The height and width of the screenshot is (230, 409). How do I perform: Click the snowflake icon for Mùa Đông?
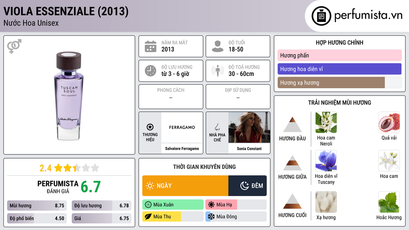point(211,217)
